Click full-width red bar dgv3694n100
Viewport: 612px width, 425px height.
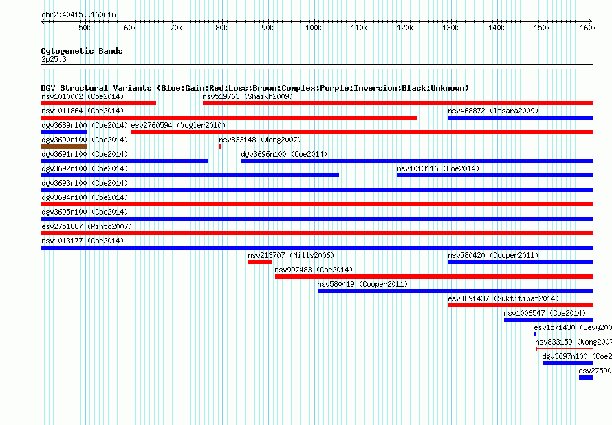click(x=316, y=204)
